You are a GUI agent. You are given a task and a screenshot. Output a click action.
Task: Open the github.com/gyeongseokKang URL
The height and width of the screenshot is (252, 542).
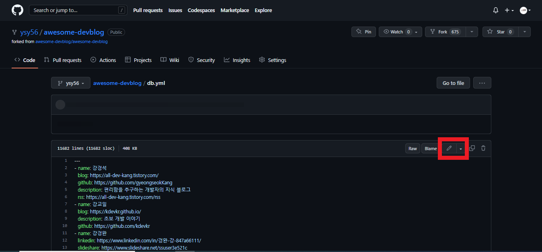pyautogui.click(x=133, y=182)
